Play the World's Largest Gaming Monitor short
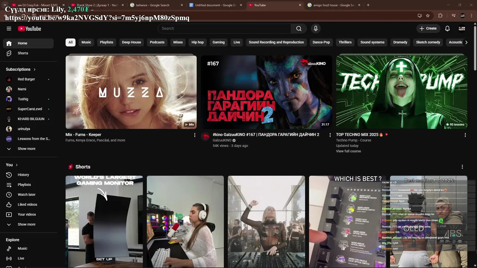Screen dimensions: 477x268 [x=104, y=221]
